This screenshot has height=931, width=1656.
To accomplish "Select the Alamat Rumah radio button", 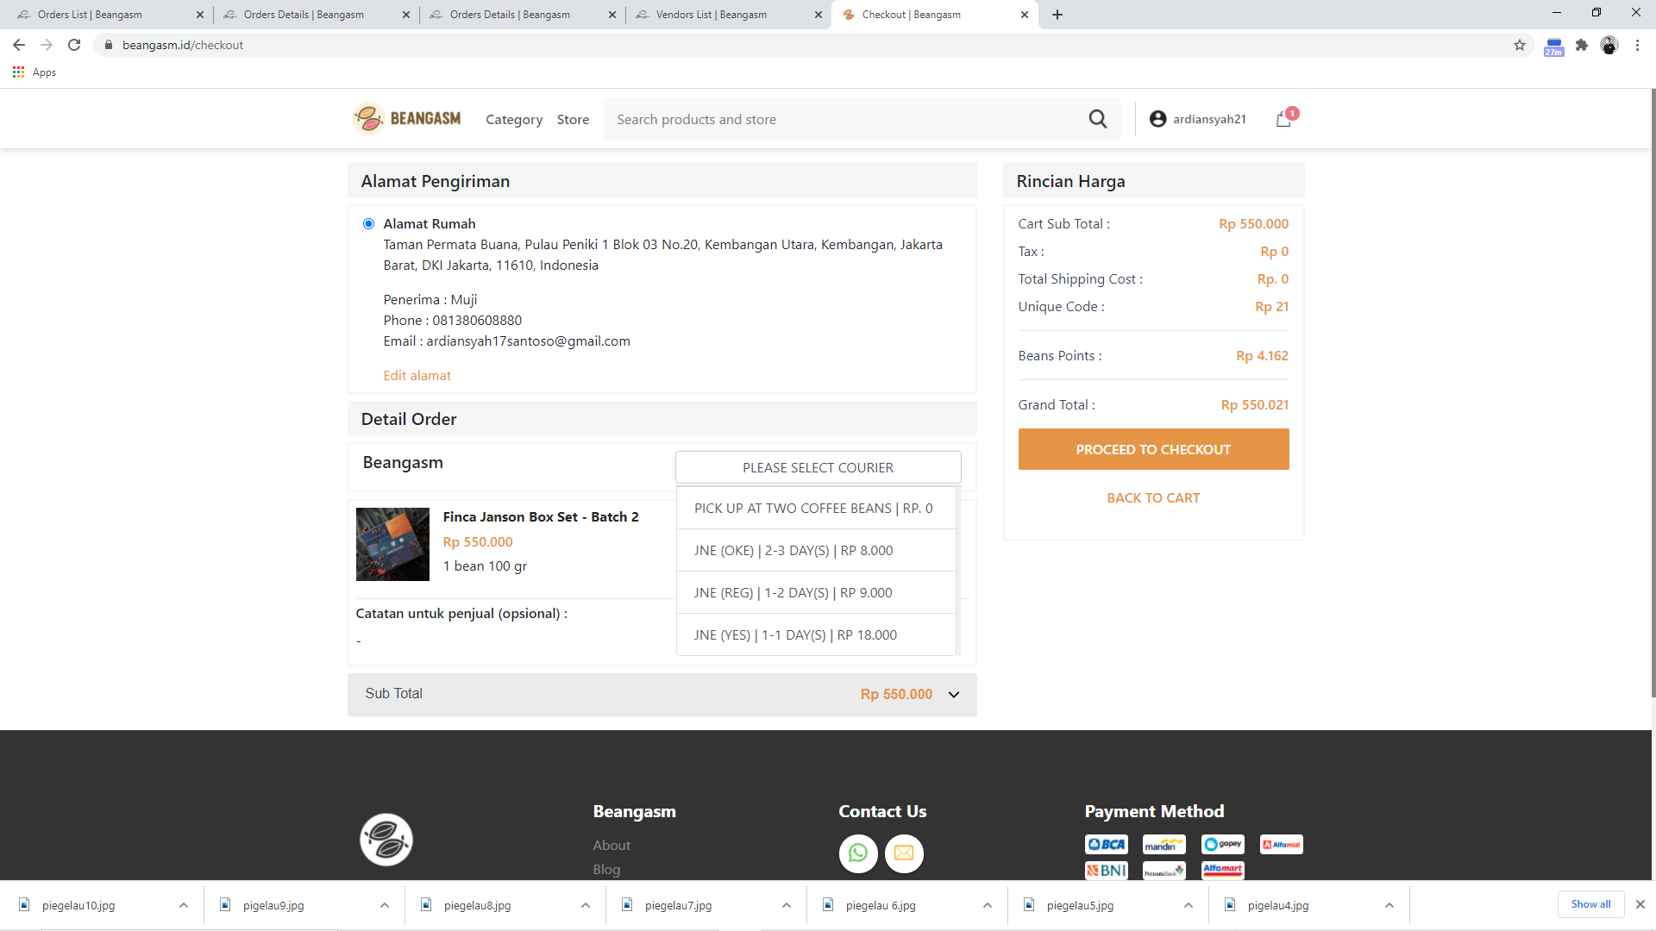I will (x=369, y=224).
